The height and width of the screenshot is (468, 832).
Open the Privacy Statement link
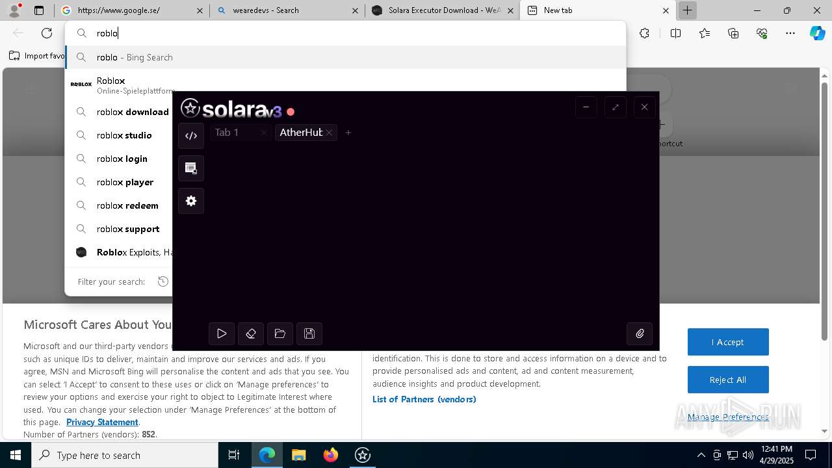click(102, 422)
